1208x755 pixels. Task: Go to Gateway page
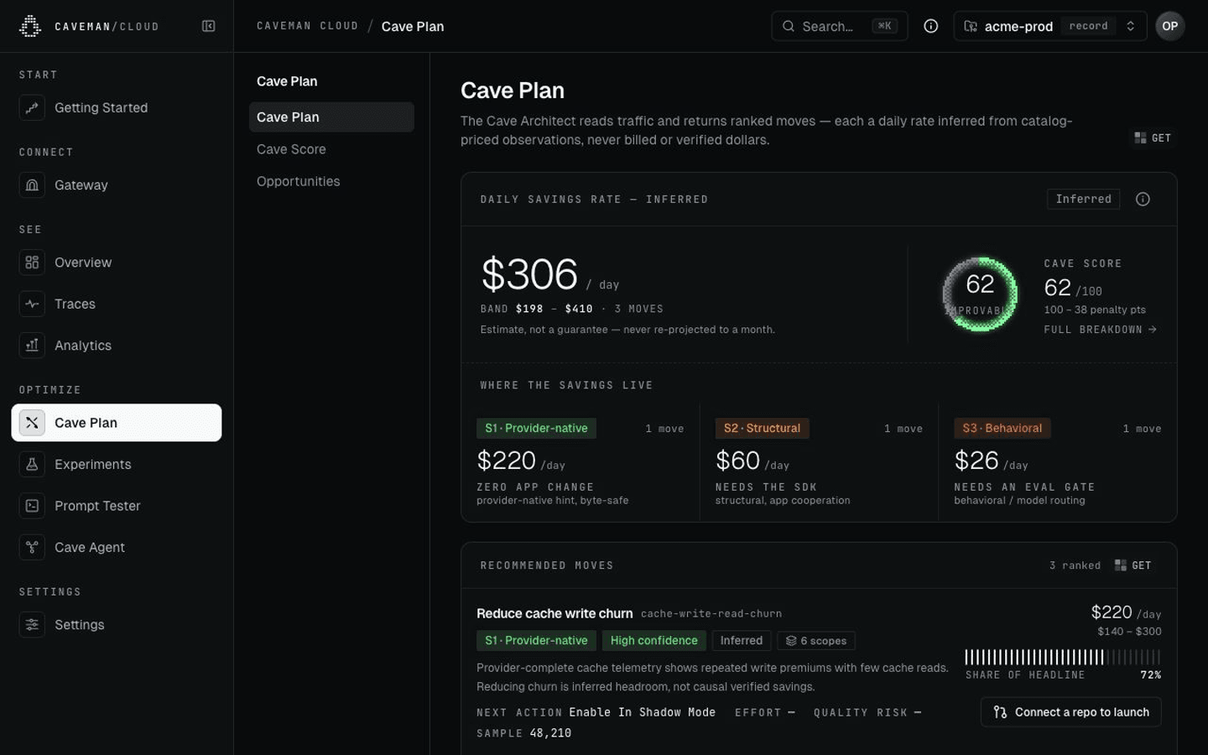coord(117,185)
